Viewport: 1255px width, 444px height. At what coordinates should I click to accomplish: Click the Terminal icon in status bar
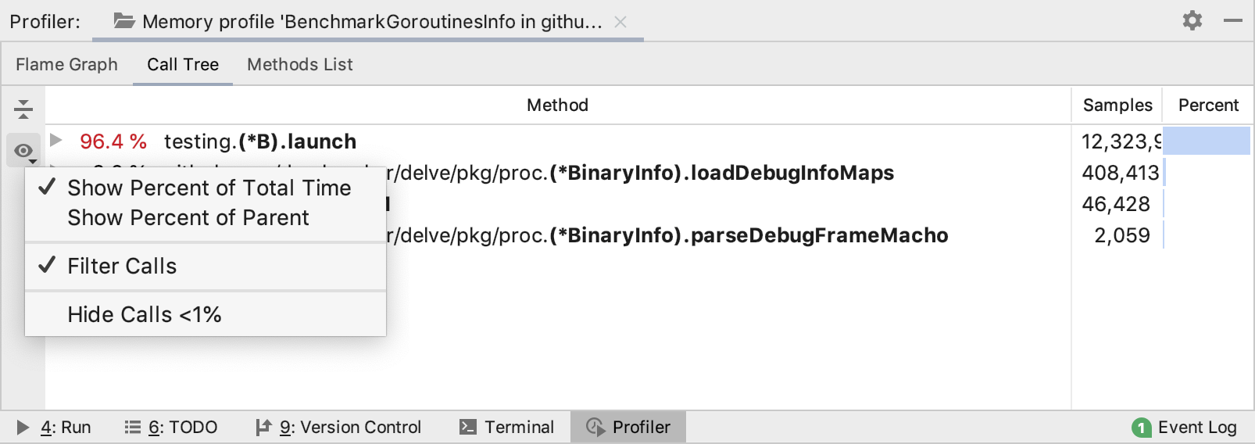coord(467,427)
